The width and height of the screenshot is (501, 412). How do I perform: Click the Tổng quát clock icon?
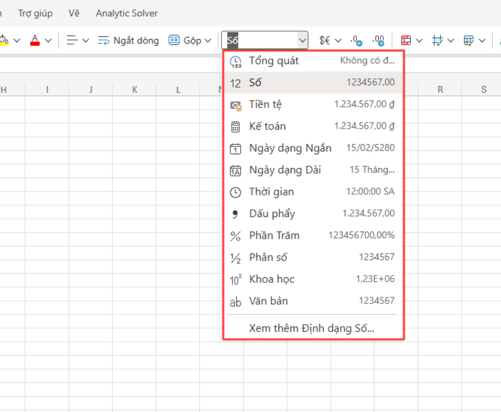[x=236, y=62]
